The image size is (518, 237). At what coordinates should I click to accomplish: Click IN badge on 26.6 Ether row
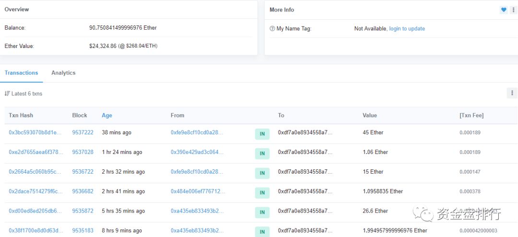(x=262, y=212)
